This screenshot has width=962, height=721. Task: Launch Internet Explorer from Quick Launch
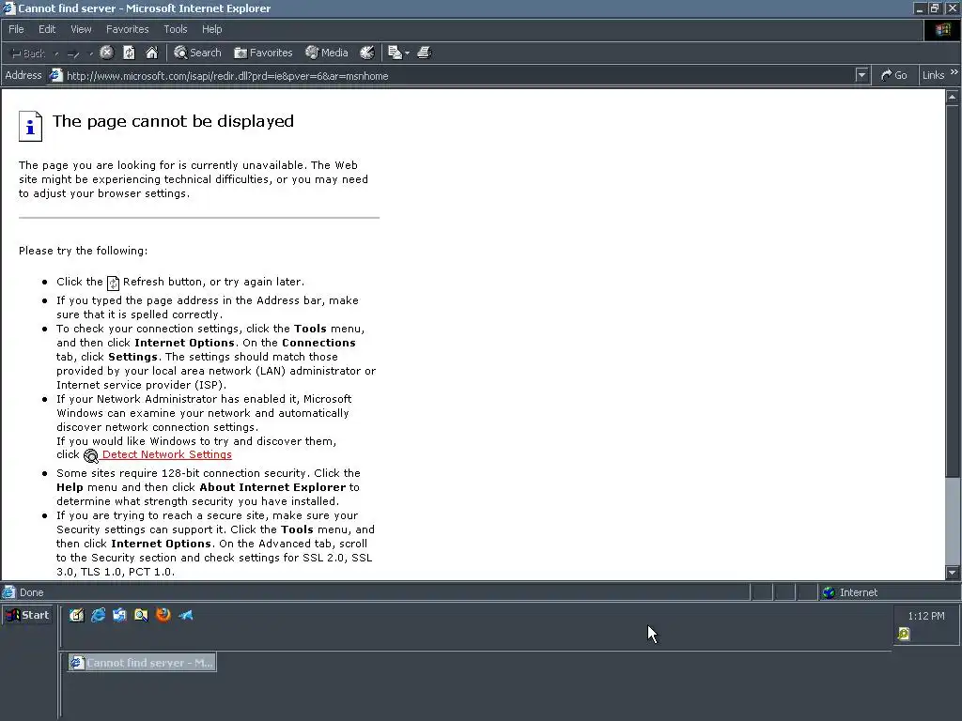point(98,615)
